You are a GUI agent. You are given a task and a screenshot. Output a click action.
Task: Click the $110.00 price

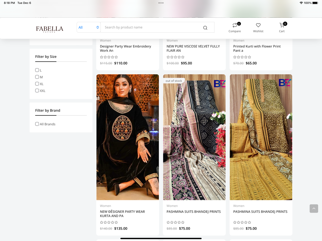121,63
